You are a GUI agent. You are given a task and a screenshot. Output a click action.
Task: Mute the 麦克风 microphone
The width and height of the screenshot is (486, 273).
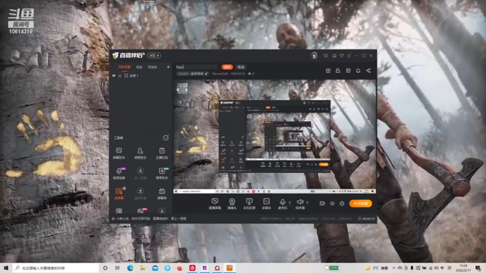pyautogui.click(x=282, y=204)
